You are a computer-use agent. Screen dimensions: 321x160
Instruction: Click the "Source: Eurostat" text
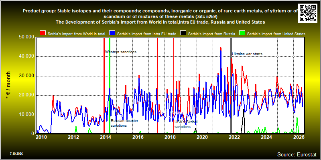coord(297,154)
